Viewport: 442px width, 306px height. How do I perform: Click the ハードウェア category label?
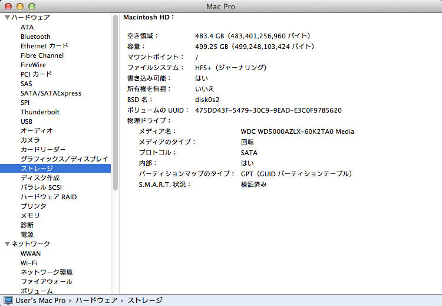coord(31,18)
